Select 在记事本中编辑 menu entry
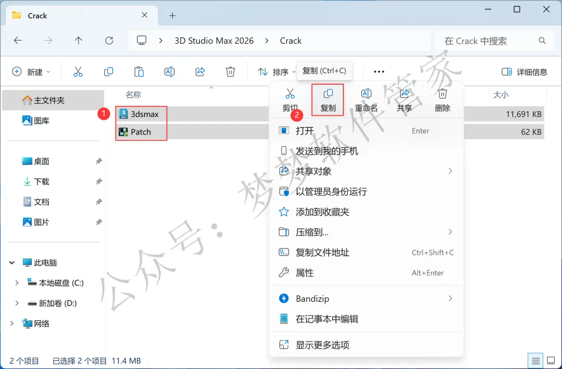Image resolution: width=562 pixels, height=369 pixels. click(x=366, y=319)
